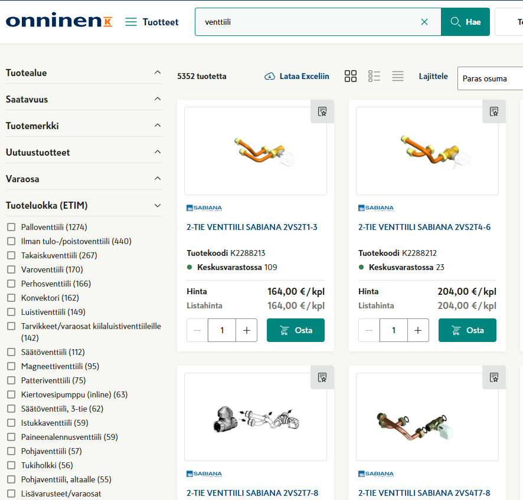This screenshot has height=500, width=523.
Task: Check the Magneettiventtiili (95) filter
Action: tap(11, 366)
